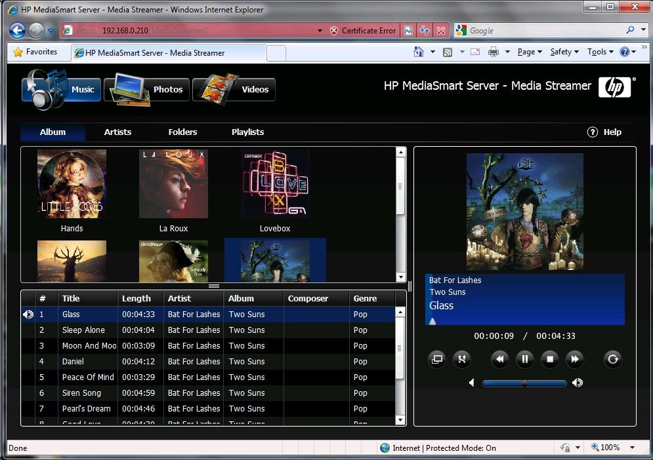This screenshot has height=460, width=653.
Task: Click the Refresh page icon
Action: 425,30
